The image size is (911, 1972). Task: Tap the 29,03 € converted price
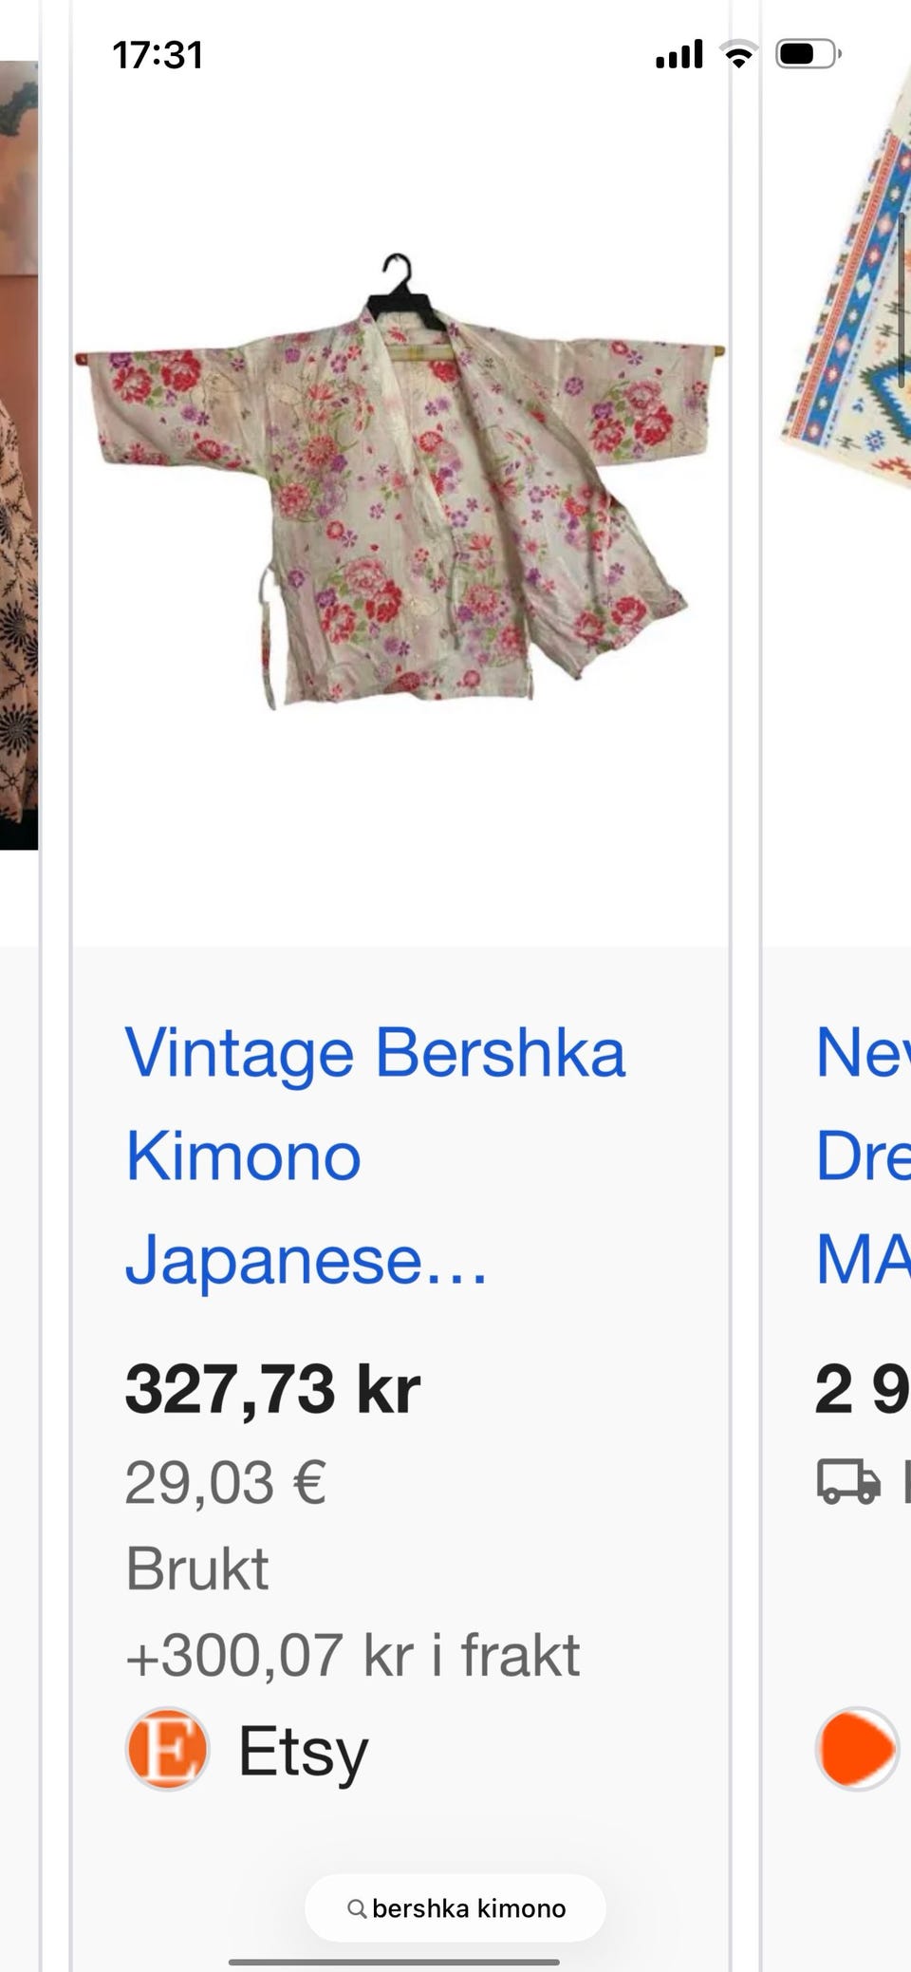(x=226, y=1482)
